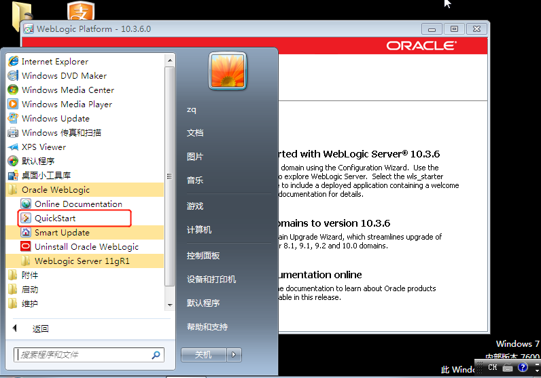Open 文档 from Start menu

[x=195, y=133]
